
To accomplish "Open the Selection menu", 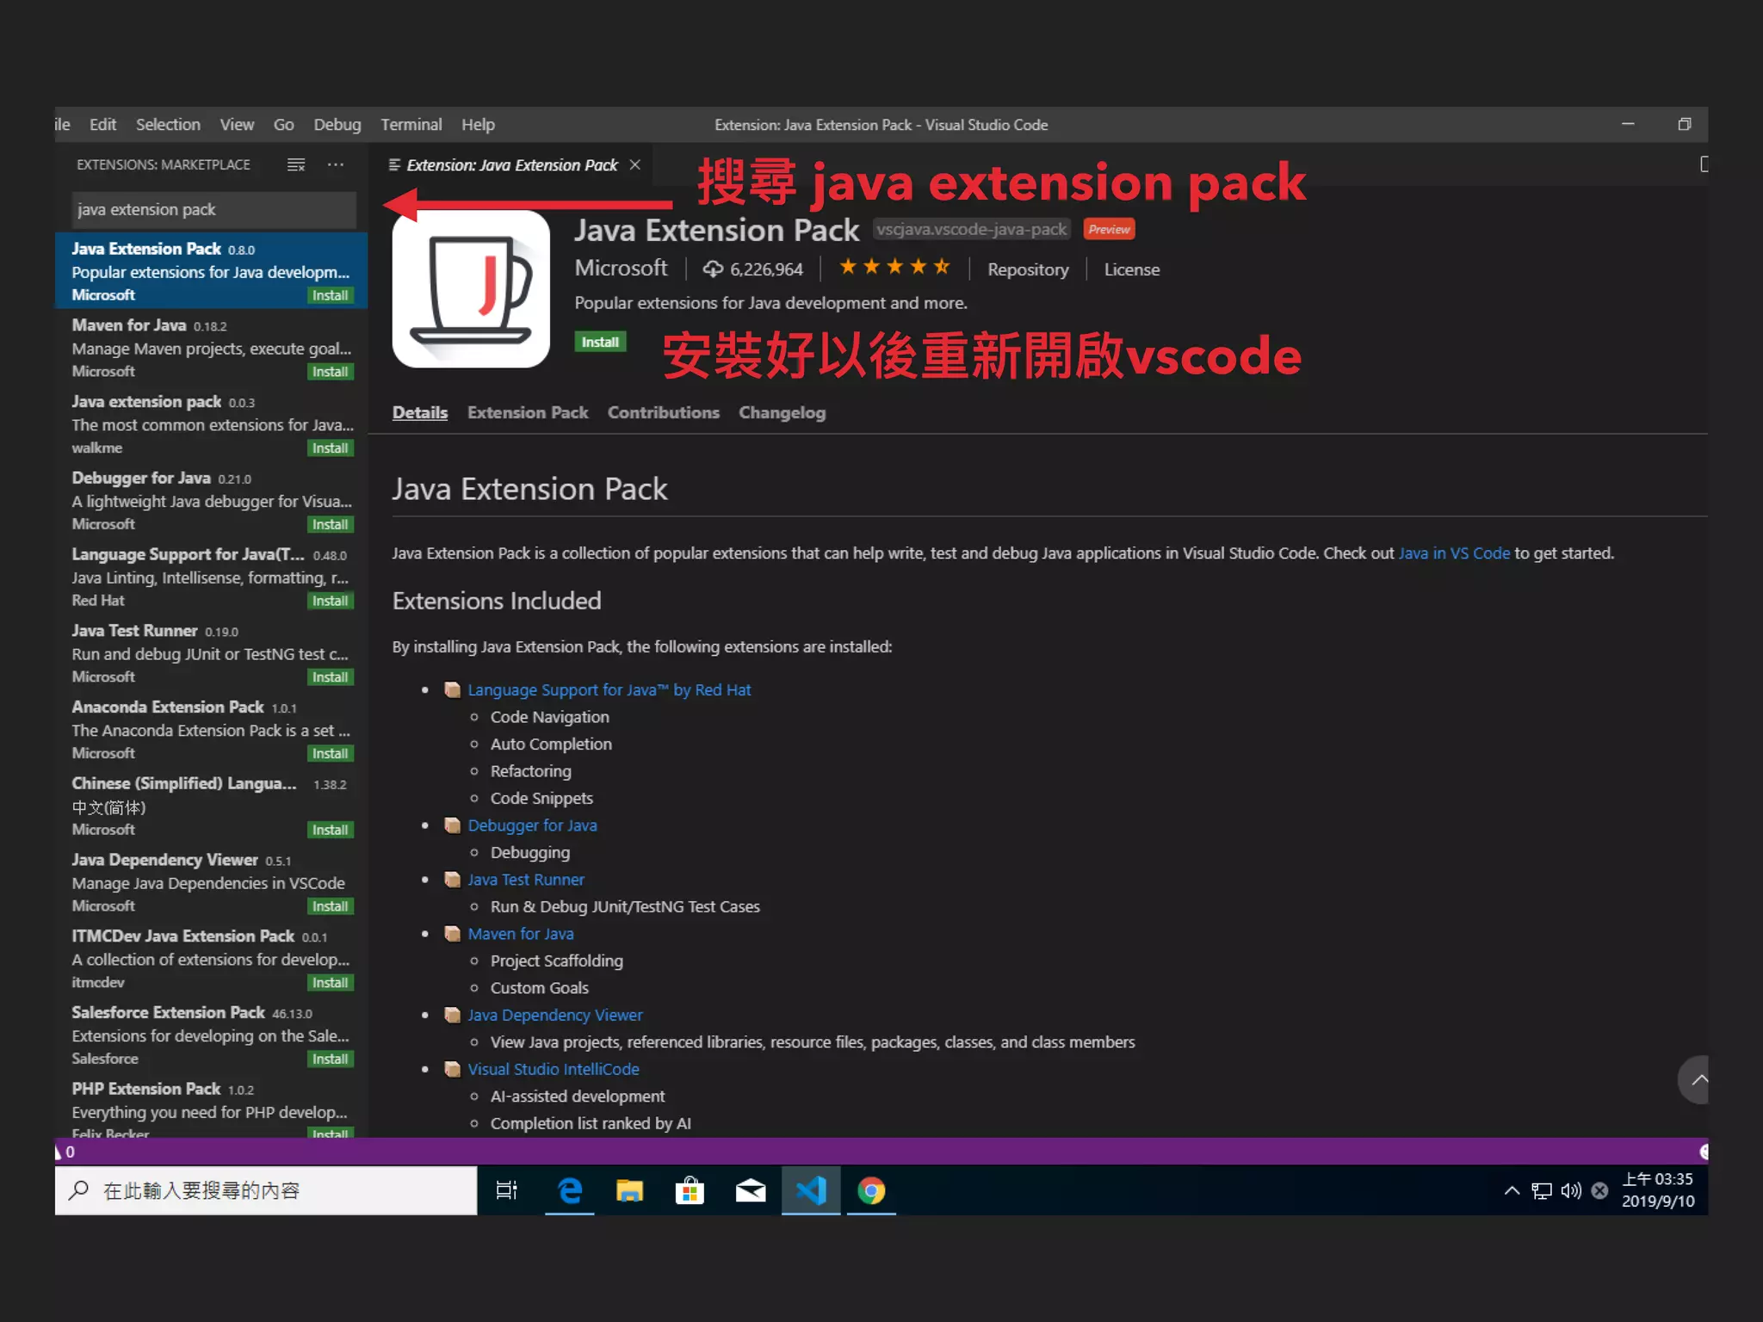I will point(168,124).
